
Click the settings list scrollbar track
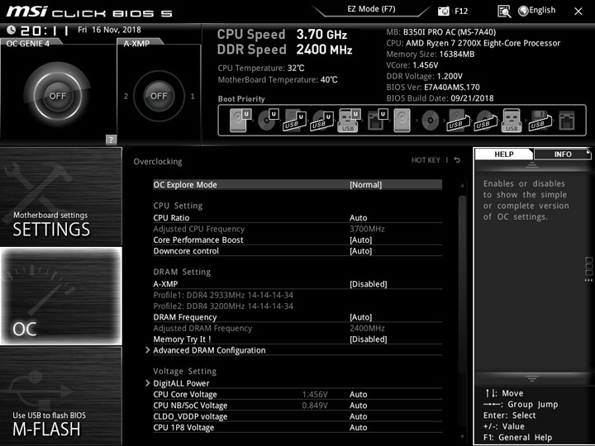click(462, 311)
